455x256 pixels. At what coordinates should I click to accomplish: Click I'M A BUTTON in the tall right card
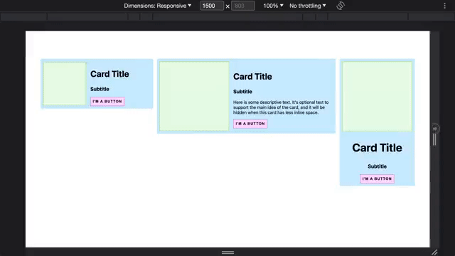[377, 178]
